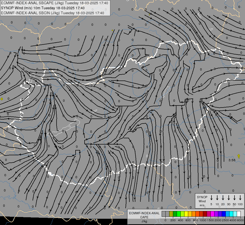The width and height of the screenshot is (245, 225).
Task: Select the pure yellow CAPE legend swatch
Action: pos(186,214)
